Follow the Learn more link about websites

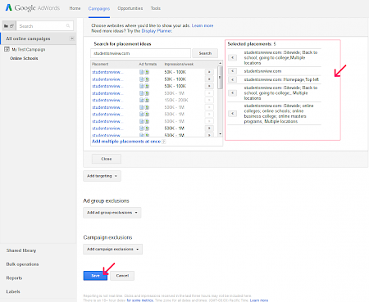click(203, 25)
